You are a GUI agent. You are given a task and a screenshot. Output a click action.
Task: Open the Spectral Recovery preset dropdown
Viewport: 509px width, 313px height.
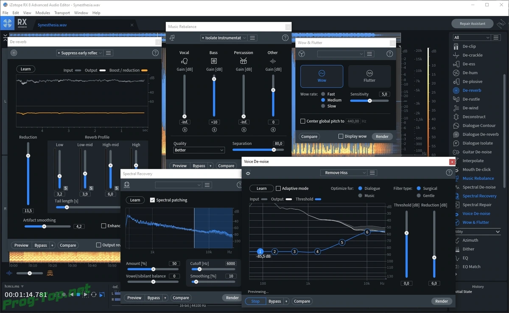pos(178,185)
